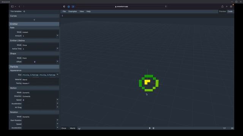Image resolution: width=243 pixels, height=136 pixels.
Task: Open the Motion Mode selector showing Dynamic
Action: [x=40, y=93]
